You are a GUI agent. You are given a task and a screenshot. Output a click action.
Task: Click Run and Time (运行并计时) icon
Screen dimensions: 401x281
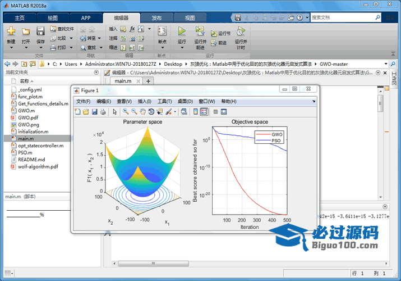tap(241, 31)
